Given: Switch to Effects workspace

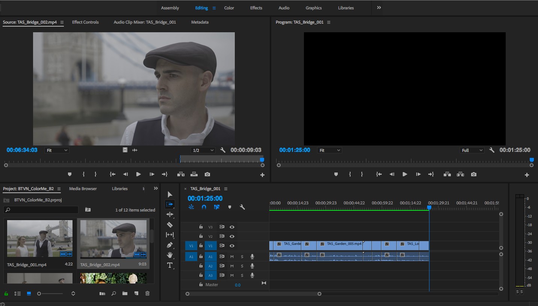Looking at the screenshot, I should coord(256,8).
